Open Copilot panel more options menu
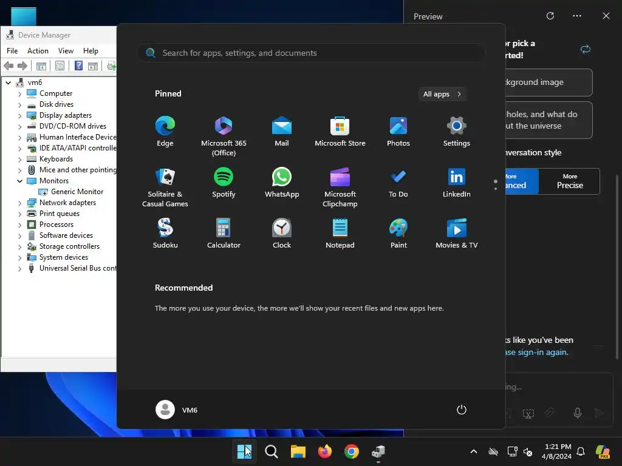The height and width of the screenshot is (466, 622). point(577,16)
